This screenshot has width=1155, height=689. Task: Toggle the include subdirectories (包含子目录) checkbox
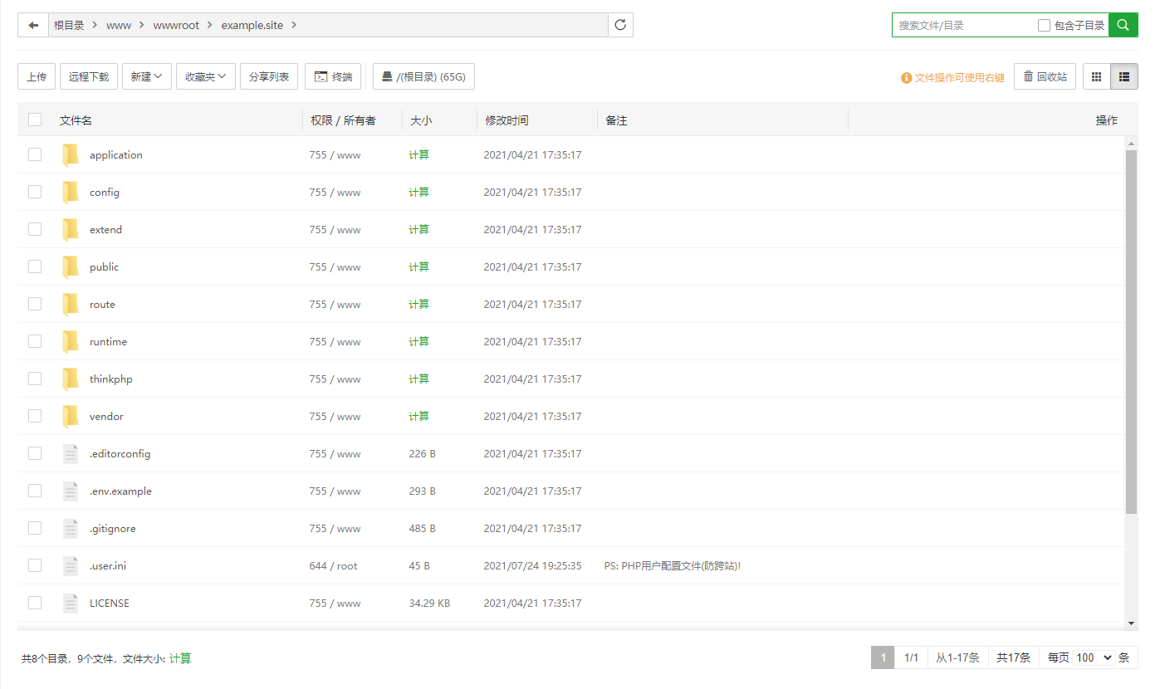[1045, 26]
